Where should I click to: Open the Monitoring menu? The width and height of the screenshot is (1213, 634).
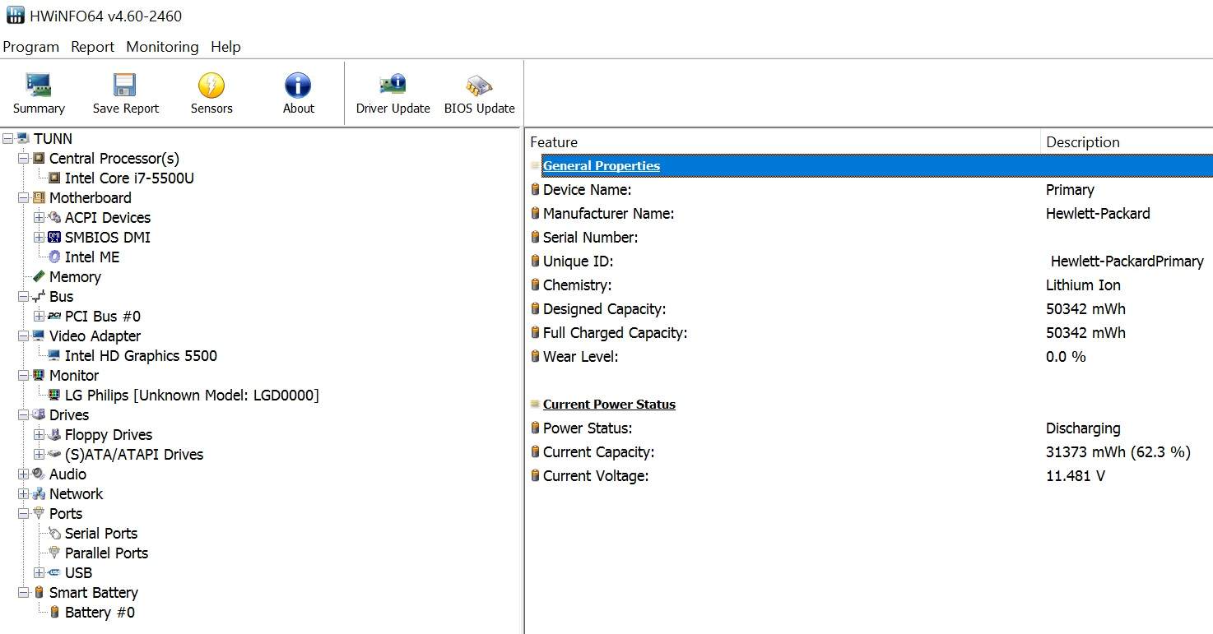coord(162,47)
